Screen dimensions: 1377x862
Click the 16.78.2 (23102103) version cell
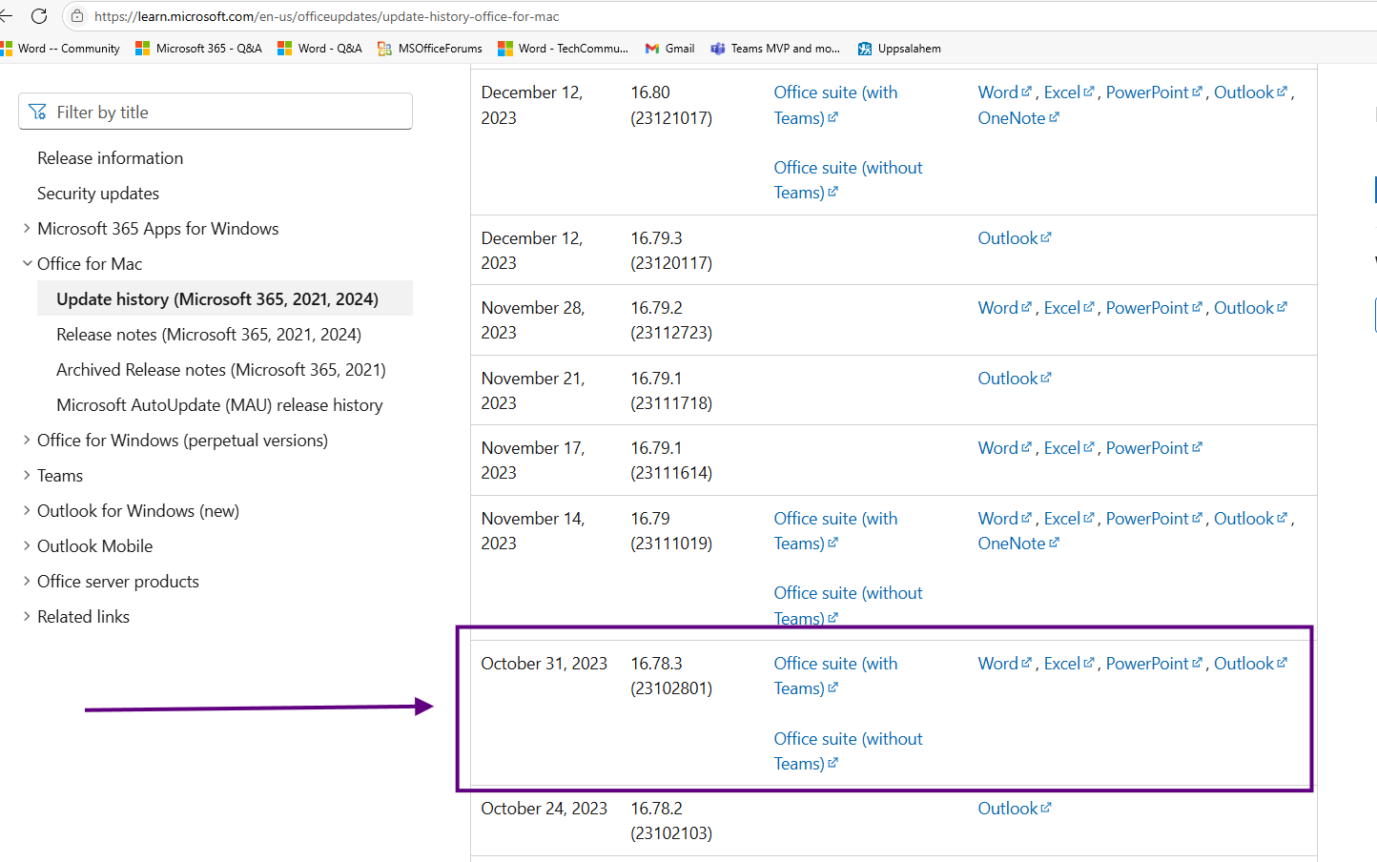[671, 821]
